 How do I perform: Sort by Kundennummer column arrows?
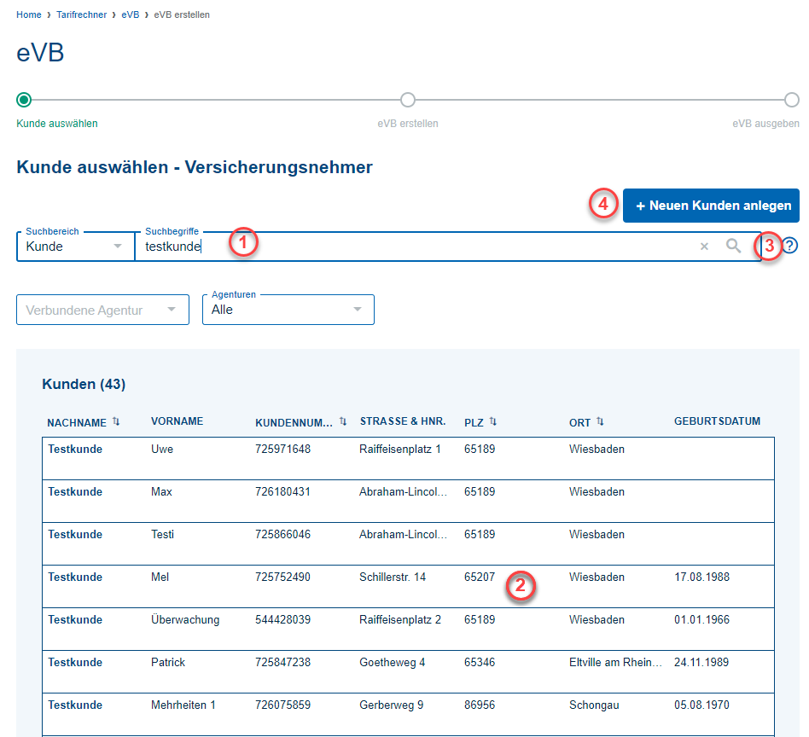coord(343,421)
